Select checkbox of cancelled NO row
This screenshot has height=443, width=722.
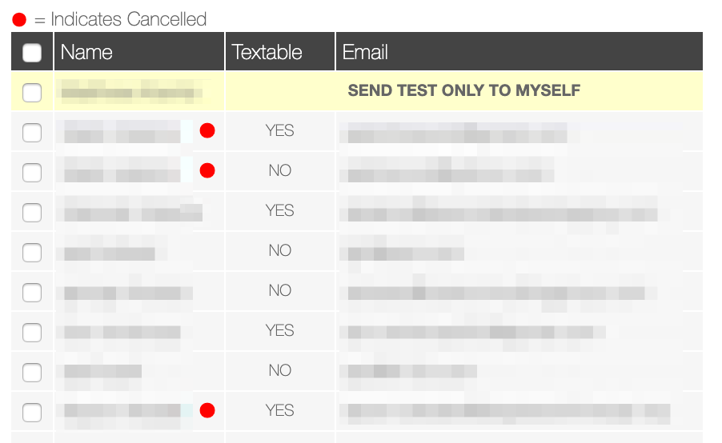[32, 173]
